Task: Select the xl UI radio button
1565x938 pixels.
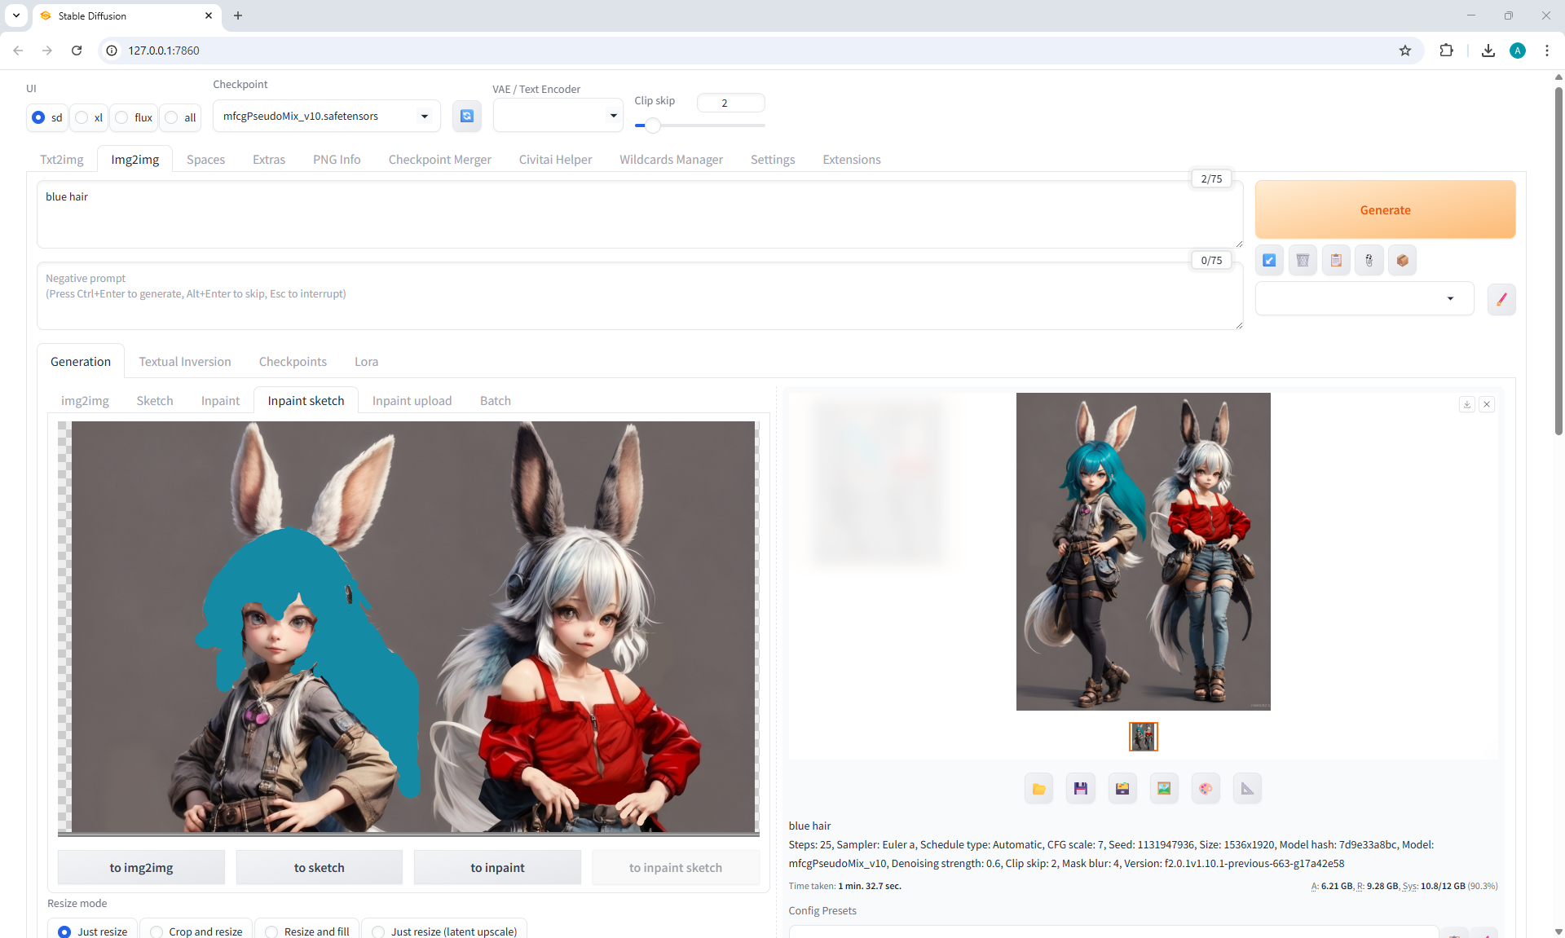Action: click(82, 117)
